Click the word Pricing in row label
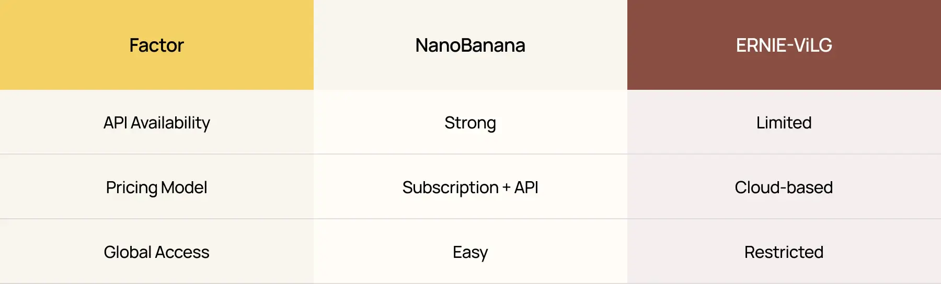The height and width of the screenshot is (284, 941). point(131,187)
